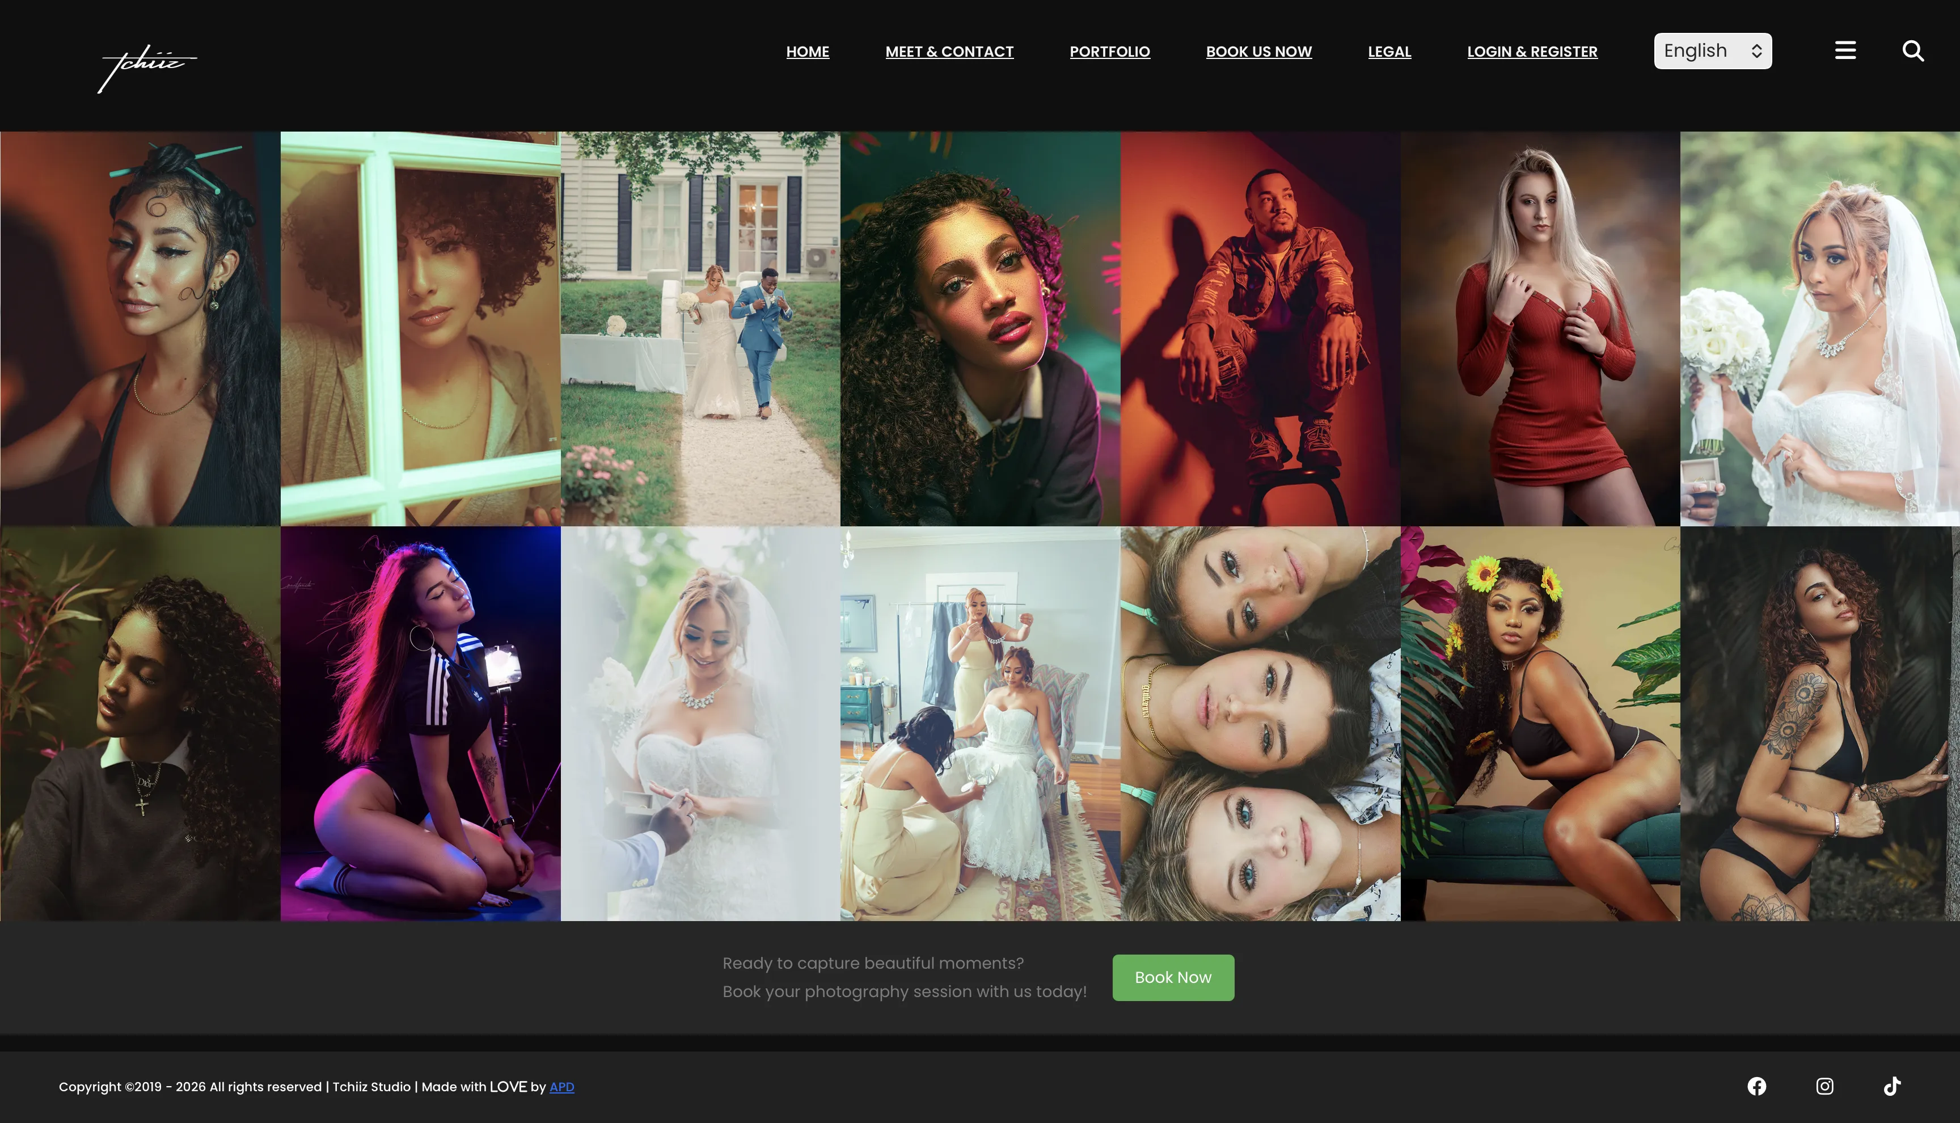Open the man in orange jacket photo

coord(1260,328)
